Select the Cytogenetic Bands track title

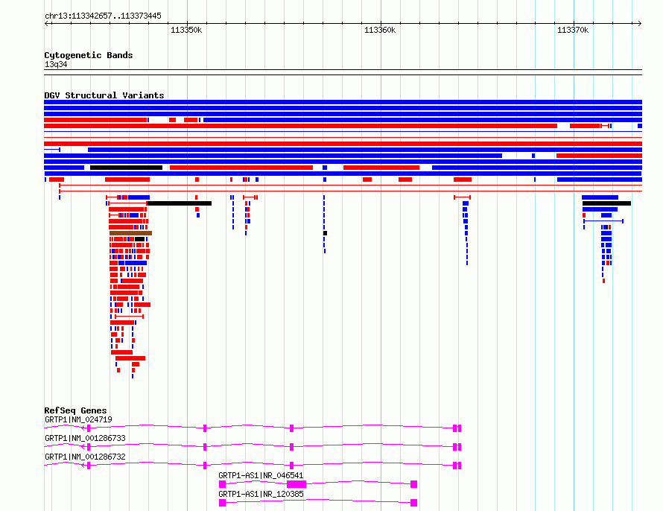(x=89, y=55)
